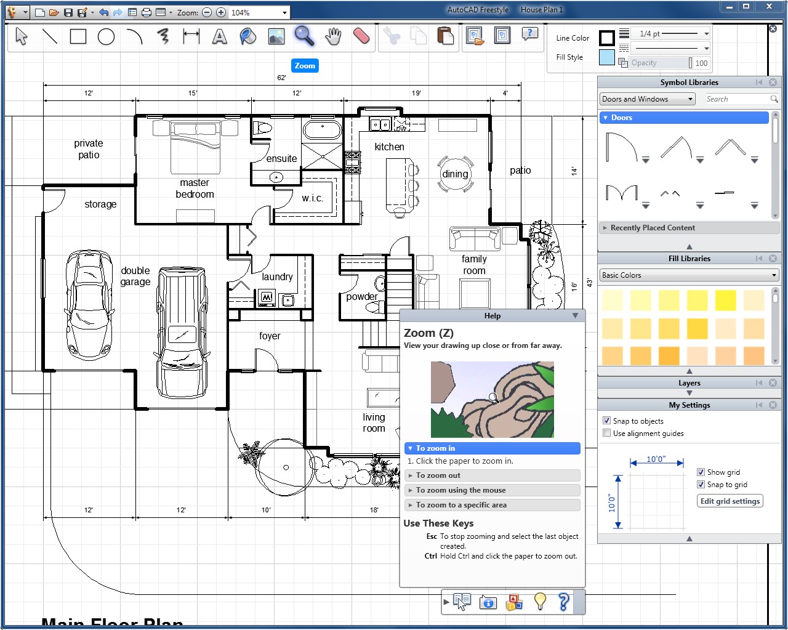Collapse the Layers panel
Screen dimensions: 788x630
(x=759, y=382)
